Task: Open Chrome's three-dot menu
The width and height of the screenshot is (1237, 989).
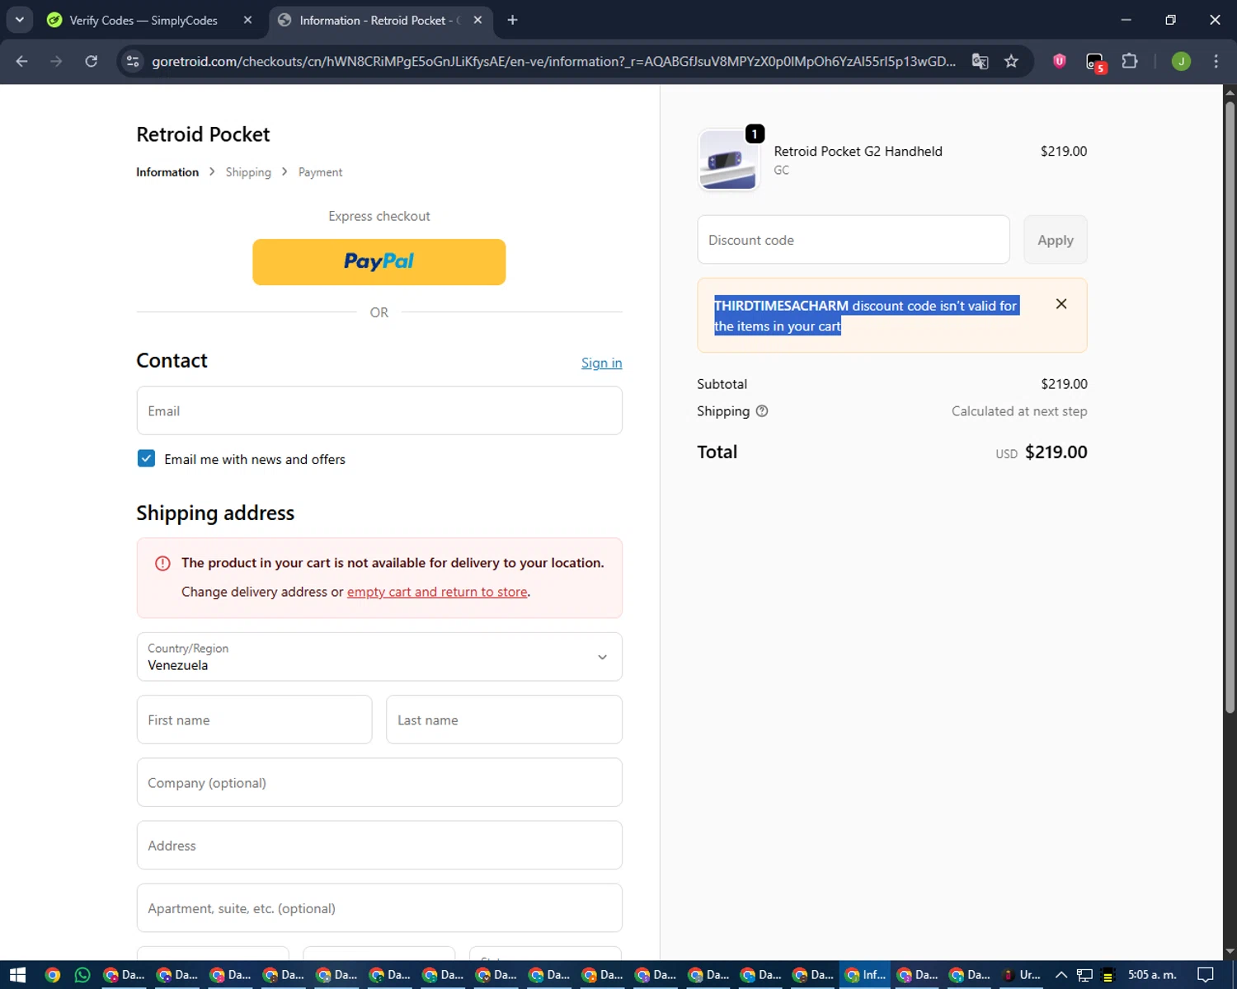Action: [x=1216, y=61]
